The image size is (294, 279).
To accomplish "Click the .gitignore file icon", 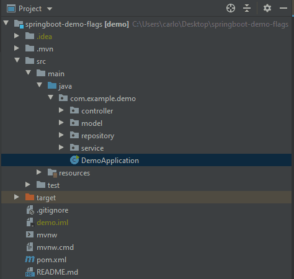I will tap(30, 210).
